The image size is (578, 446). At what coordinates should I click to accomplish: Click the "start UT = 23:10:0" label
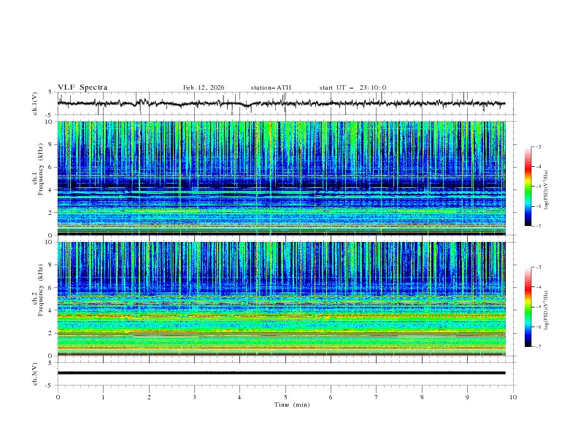click(352, 87)
